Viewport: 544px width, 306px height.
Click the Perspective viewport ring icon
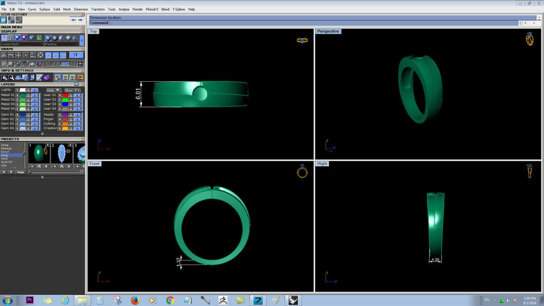[x=529, y=39]
